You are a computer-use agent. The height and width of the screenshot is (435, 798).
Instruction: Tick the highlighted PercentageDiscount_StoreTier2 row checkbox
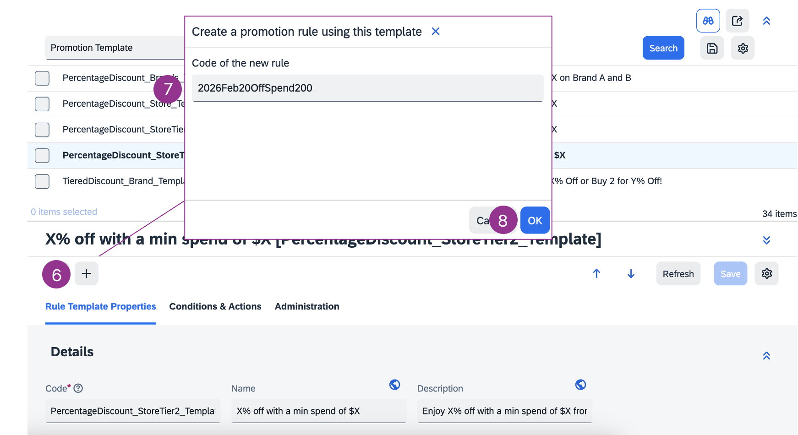pyautogui.click(x=42, y=156)
